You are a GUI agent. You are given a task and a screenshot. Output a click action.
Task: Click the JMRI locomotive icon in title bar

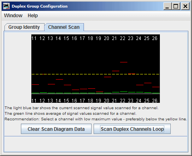pyautogui.click(x=6, y=6)
